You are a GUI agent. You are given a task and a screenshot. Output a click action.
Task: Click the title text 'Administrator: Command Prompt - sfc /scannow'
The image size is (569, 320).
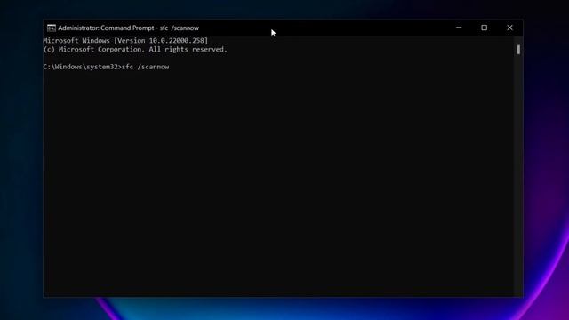click(x=128, y=28)
